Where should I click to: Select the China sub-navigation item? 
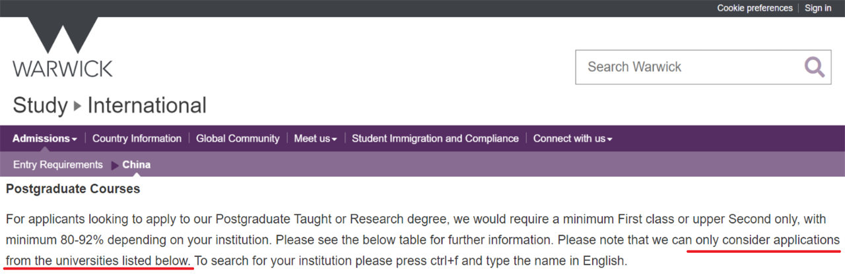pos(137,165)
